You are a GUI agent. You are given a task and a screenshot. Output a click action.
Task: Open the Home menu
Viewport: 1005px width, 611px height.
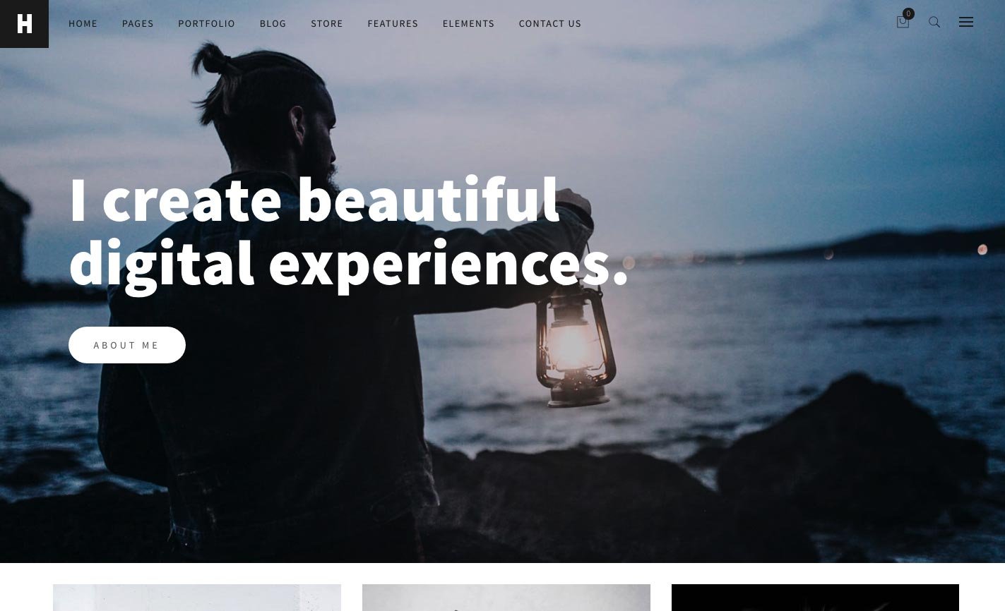(83, 23)
